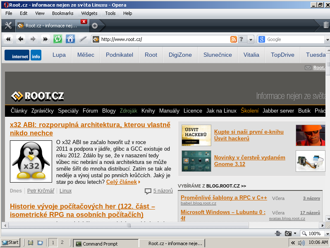
Task: Go to the Home page icon
Action: (x=70, y=39)
